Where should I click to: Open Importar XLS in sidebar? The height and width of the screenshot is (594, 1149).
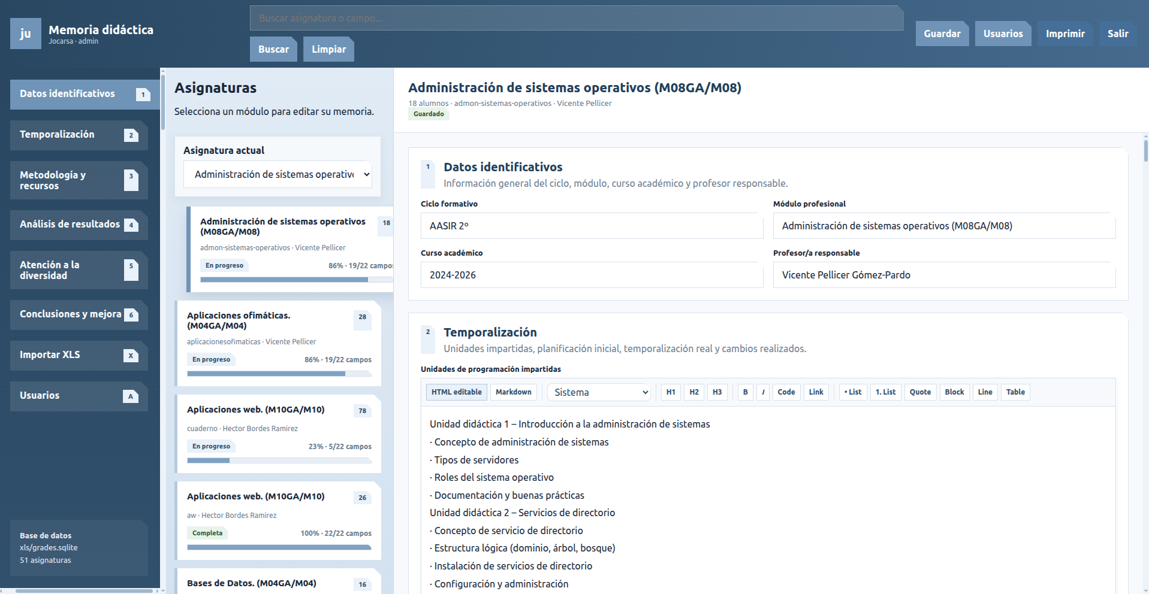79,356
